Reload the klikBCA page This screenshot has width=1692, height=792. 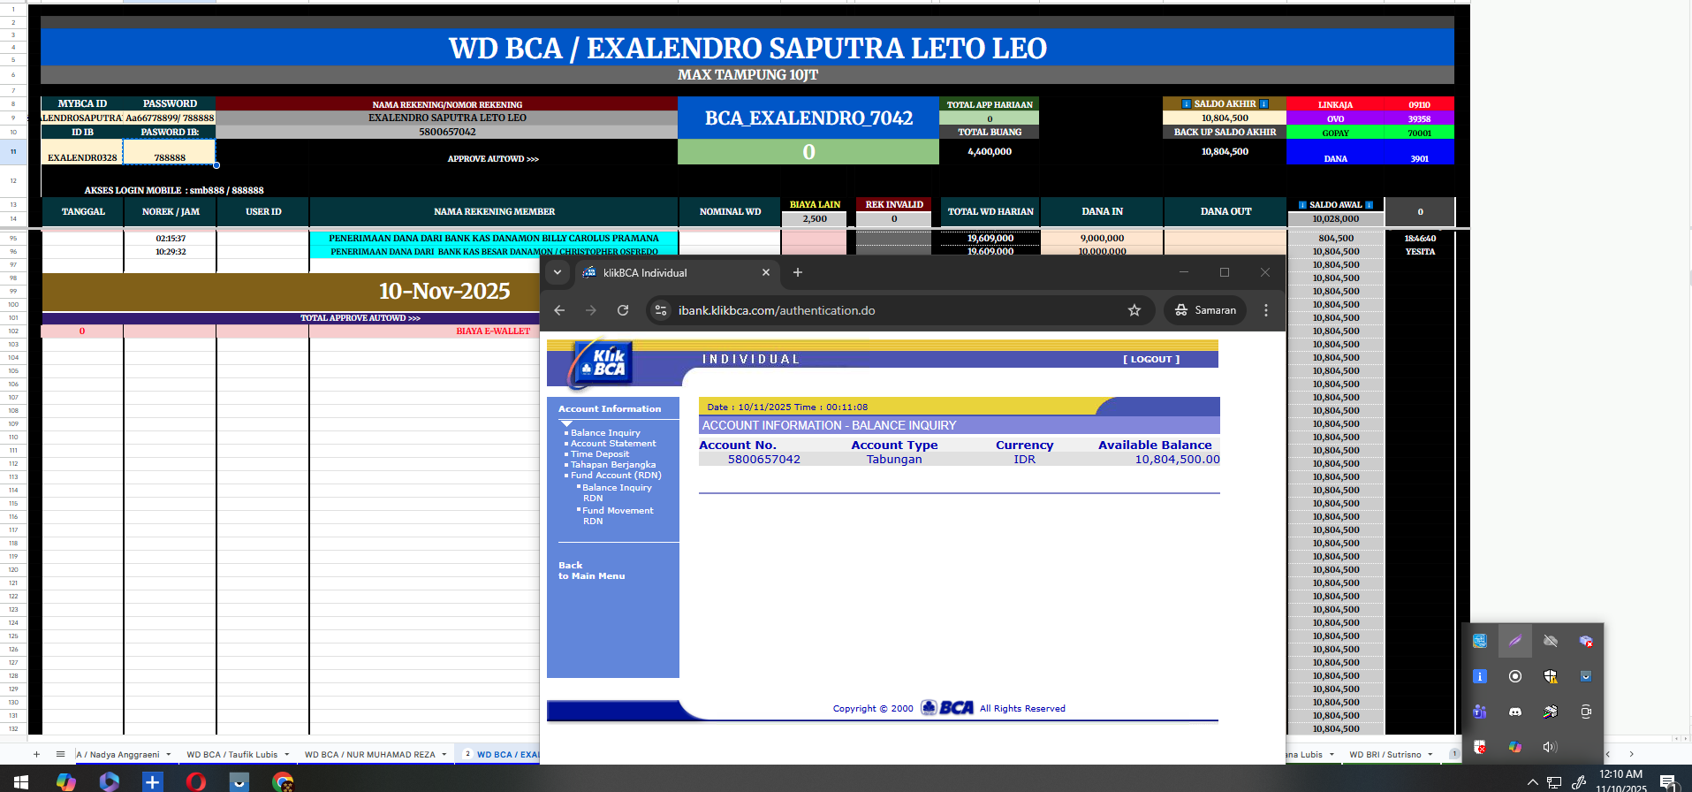[x=623, y=310]
